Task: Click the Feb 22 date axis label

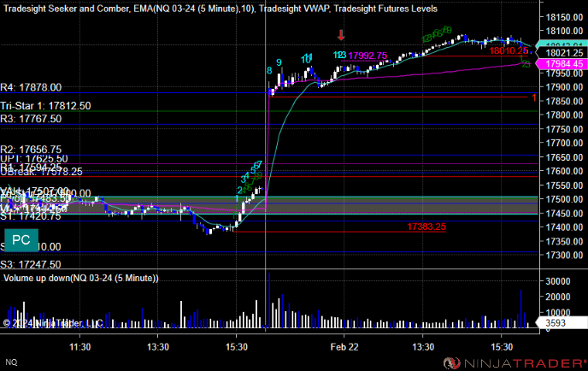Action: (344, 347)
